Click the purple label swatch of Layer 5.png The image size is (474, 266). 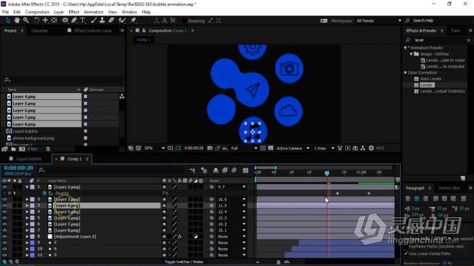point(32,212)
